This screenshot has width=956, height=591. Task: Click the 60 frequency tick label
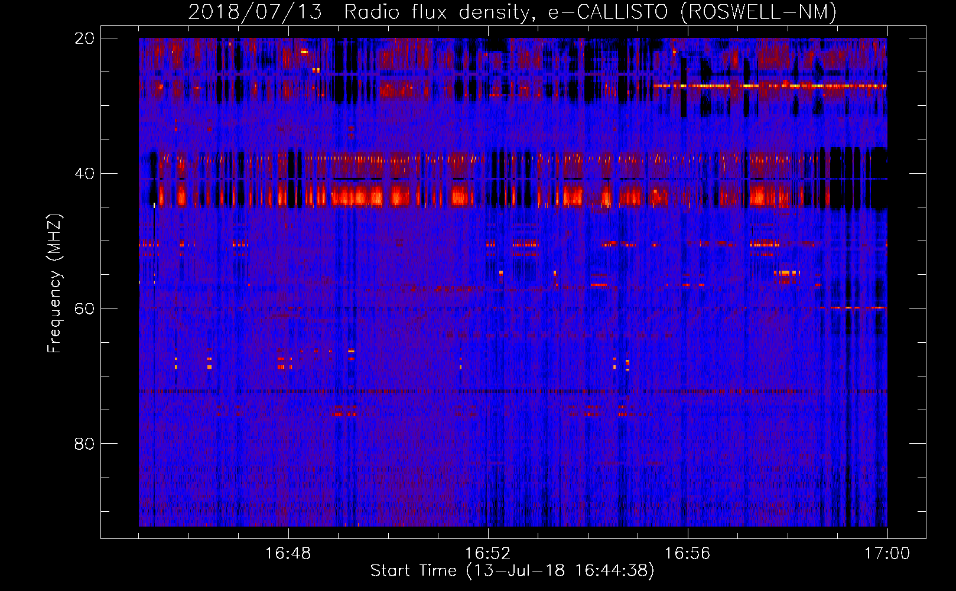pos(84,309)
